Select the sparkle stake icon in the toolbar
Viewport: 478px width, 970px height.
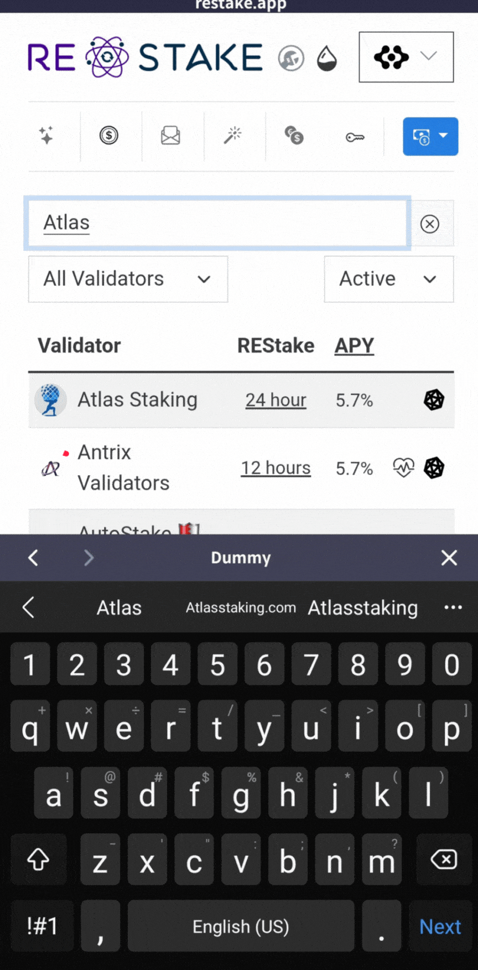pos(47,137)
